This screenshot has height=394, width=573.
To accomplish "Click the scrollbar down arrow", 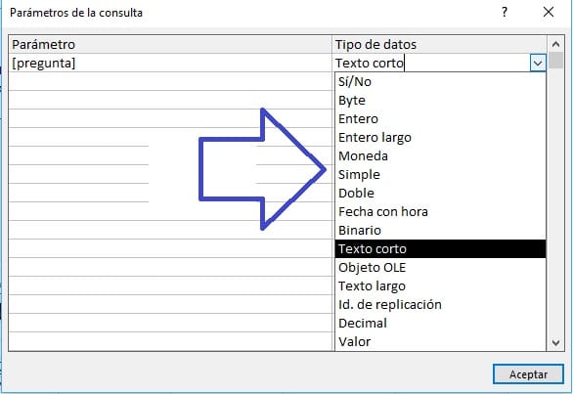I will 555,343.
